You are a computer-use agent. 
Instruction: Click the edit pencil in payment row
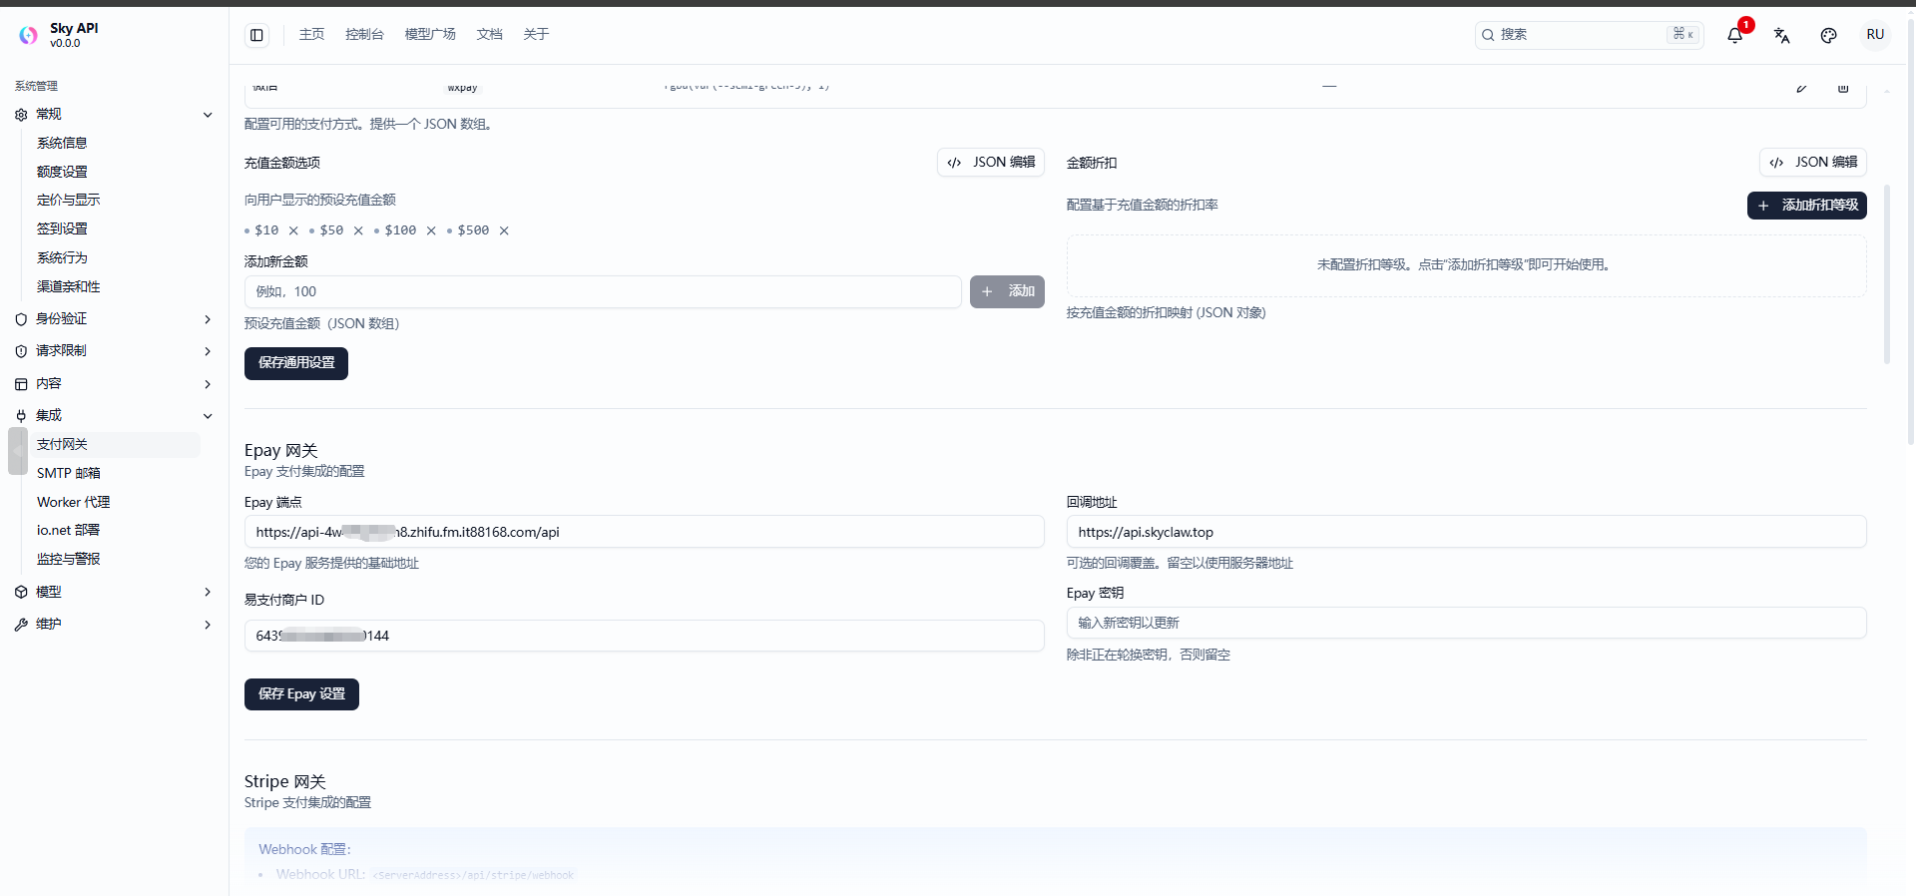coord(1802,88)
